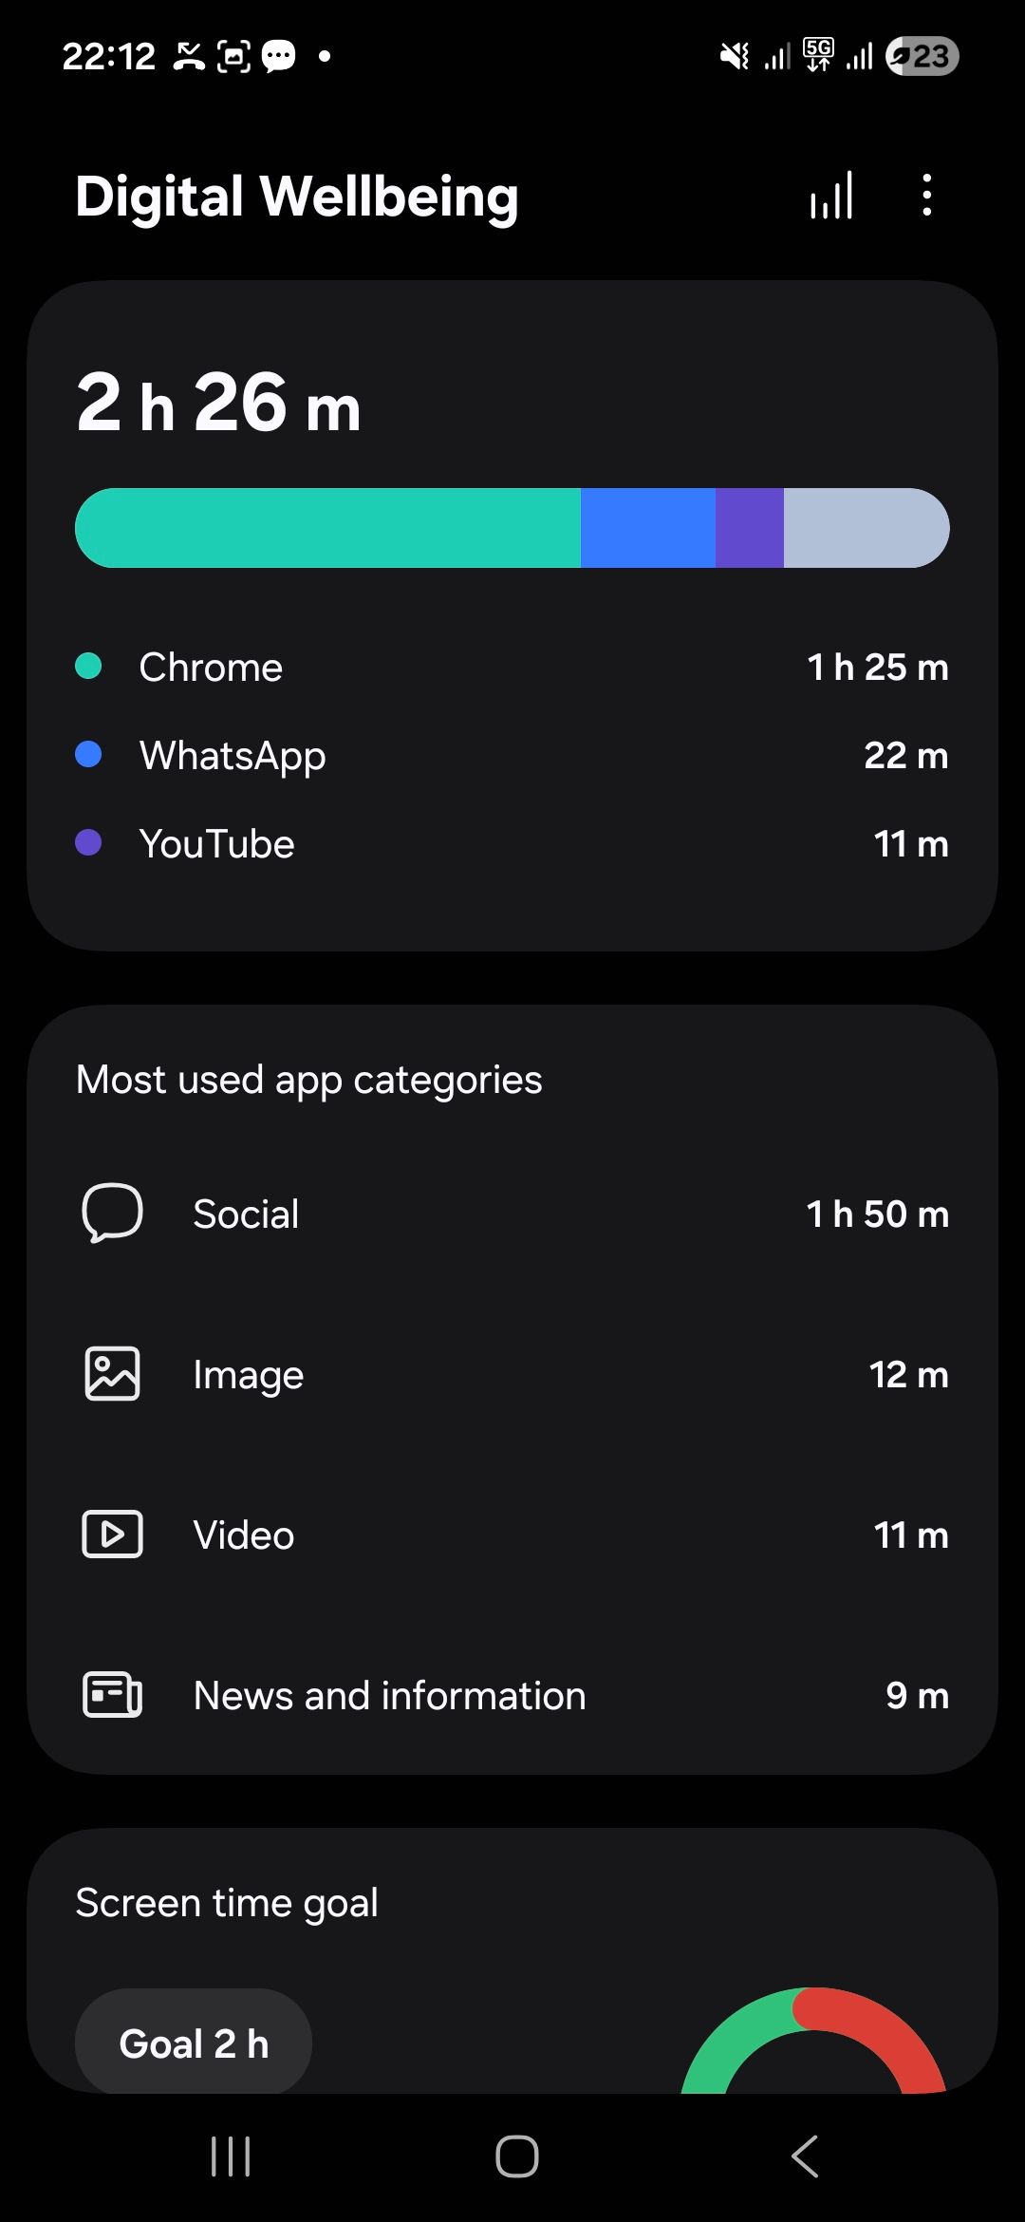Tap the Social category speech bubble icon
This screenshot has width=1025, height=2222.
[112, 1213]
